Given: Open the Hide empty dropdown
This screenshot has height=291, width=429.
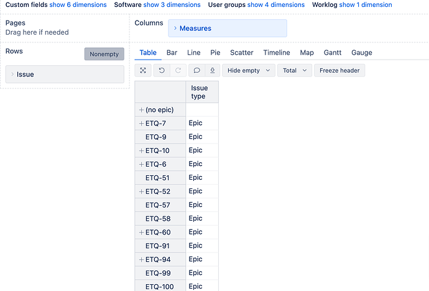Looking at the screenshot, I should click(x=248, y=70).
